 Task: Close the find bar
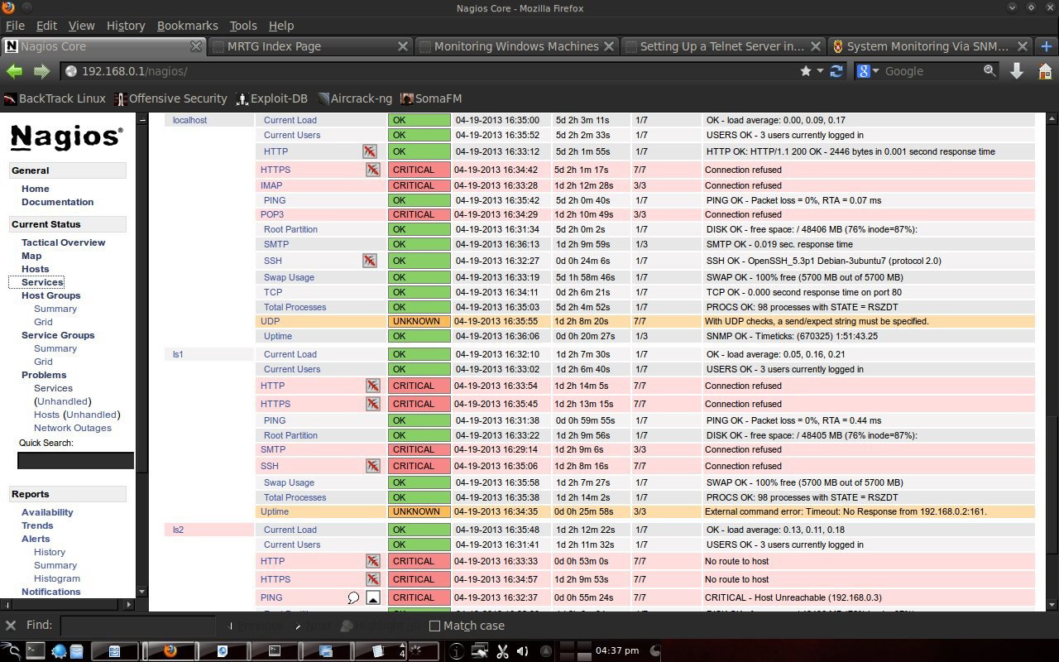(x=11, y=626)
